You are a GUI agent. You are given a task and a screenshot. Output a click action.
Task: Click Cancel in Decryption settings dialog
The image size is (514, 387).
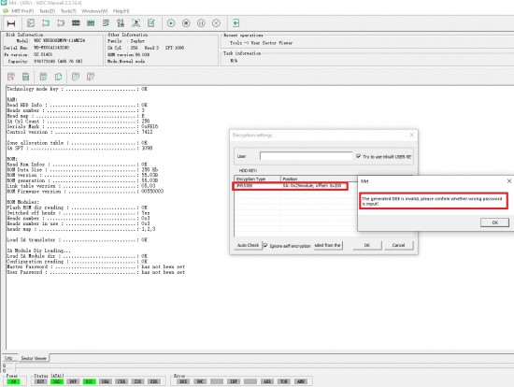(399, 245)
